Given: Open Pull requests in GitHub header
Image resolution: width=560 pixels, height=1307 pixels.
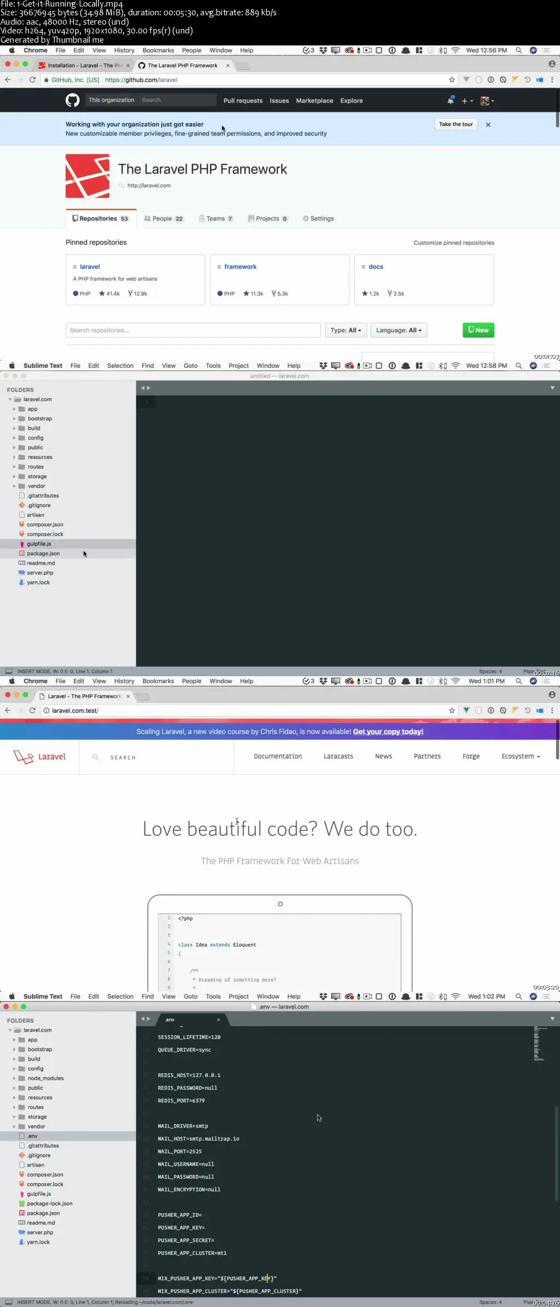Looking at the screenshot, I should [243, 101].
